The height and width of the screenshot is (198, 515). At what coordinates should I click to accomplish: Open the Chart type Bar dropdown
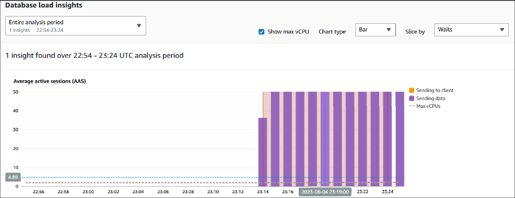pos(375,30)
